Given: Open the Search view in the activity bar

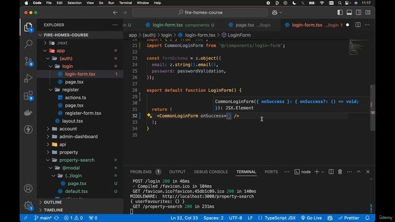Looking at the screenshot, I should pos(28,44).
